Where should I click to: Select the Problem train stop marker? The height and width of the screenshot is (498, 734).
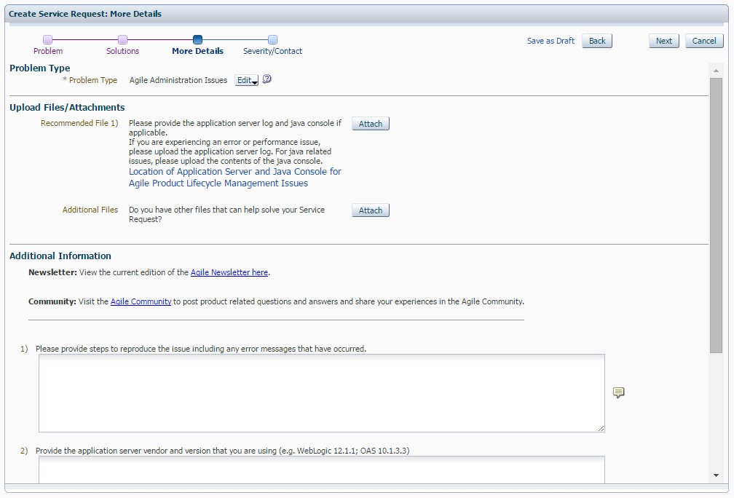coord(48,39)
